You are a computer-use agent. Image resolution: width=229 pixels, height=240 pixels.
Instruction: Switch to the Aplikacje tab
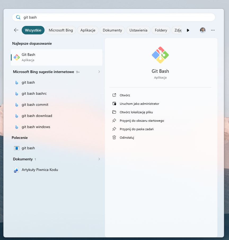[88, 30]
